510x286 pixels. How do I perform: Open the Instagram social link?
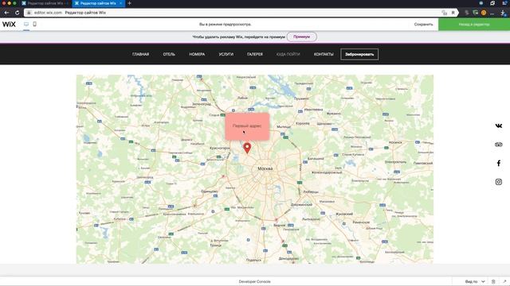(499, 182)
